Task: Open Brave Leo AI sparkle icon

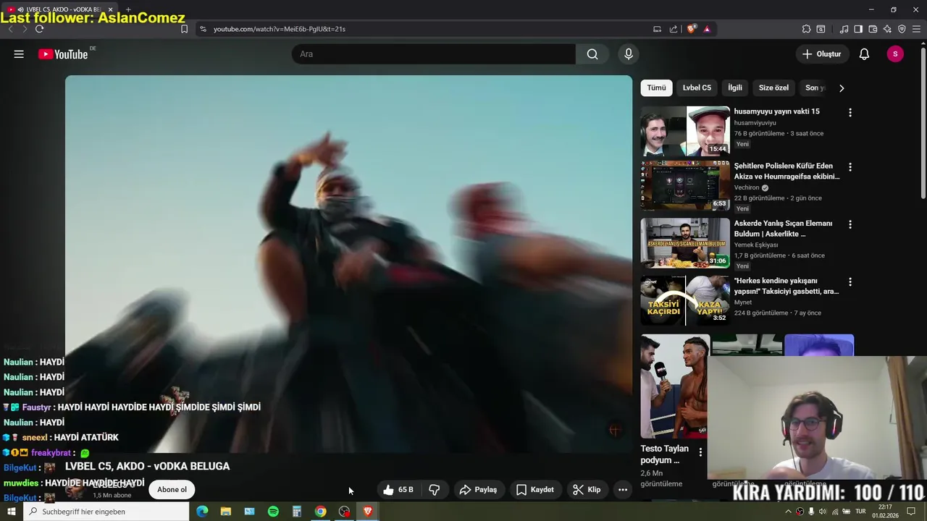Action: 887,29
